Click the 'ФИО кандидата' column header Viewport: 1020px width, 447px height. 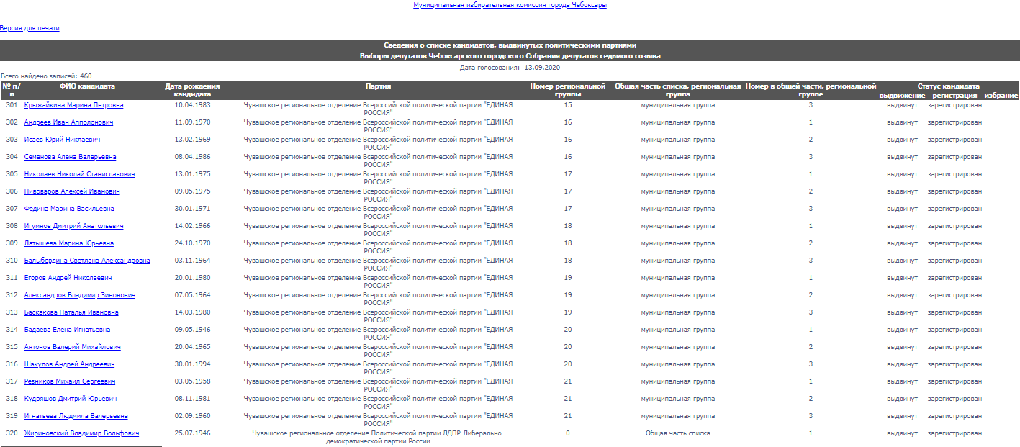(x=87, y=86)
